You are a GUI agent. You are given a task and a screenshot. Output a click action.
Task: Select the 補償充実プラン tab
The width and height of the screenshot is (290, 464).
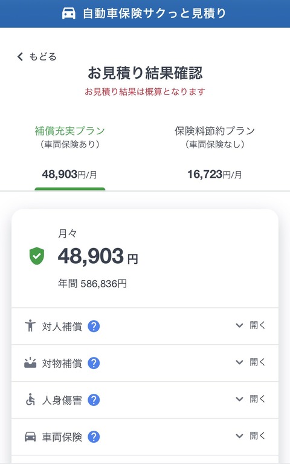[x=69, y=154]
